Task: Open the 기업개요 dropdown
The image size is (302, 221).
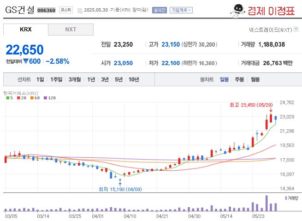Action: point(181,10)
